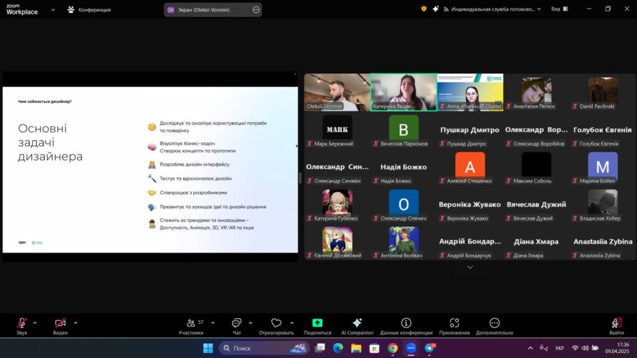Turn on camera with Видео button
This screenshot has height=358, width=637.
click(60, 324)
